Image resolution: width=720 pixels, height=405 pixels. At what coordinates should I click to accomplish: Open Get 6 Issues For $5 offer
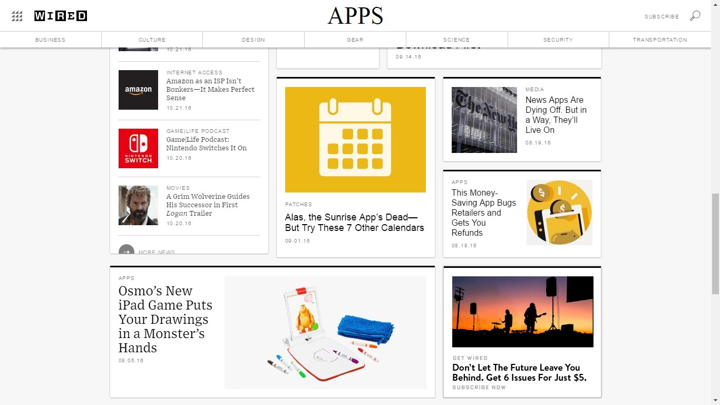click(519, 372)
